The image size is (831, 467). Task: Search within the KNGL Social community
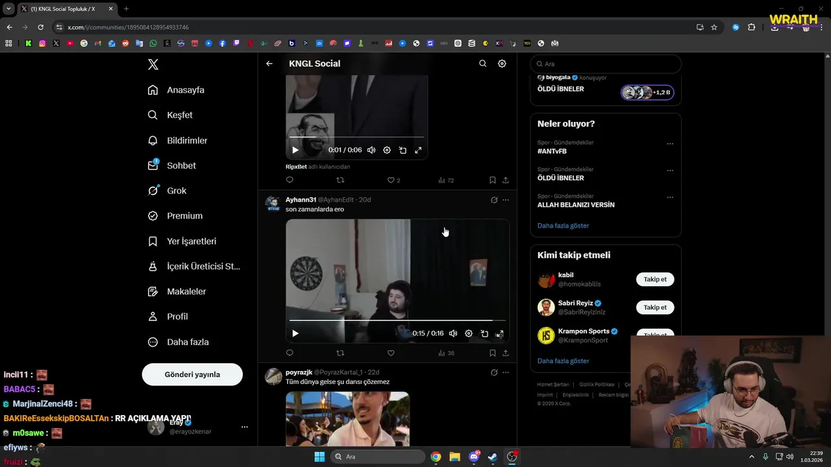pyautogui.click(x=482, y=64)
